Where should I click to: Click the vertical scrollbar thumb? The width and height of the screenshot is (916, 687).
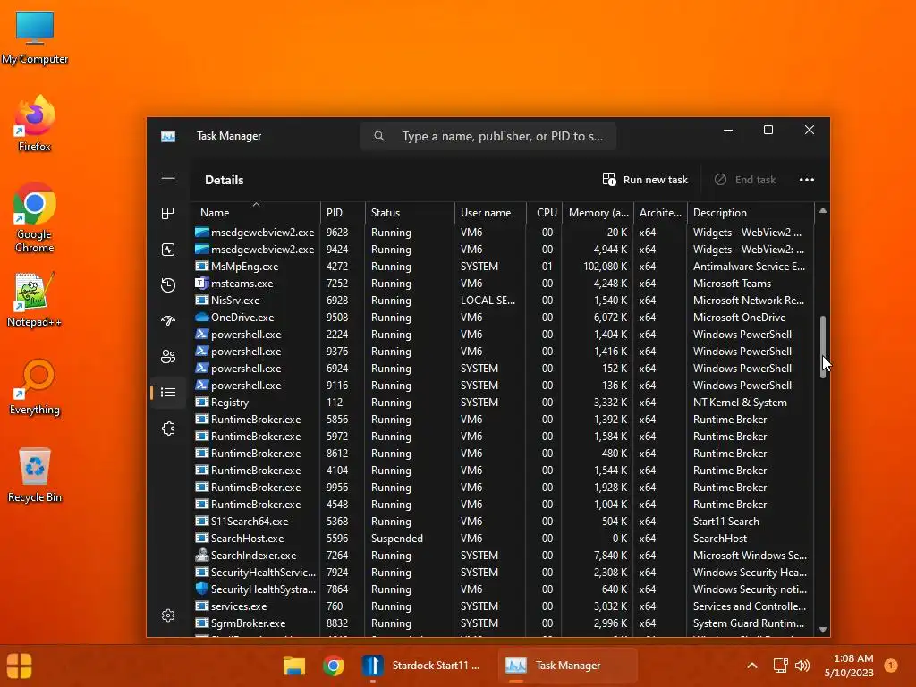pyautogui.click(x=823, y=347)
